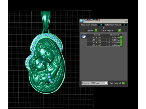The width and height of the screenshot is (146, 109).
Task: Click the 0.050tw weight cell
Action: (116, 43)
